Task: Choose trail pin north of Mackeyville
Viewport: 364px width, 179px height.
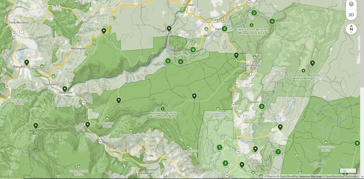Action: tap(104, 31)
